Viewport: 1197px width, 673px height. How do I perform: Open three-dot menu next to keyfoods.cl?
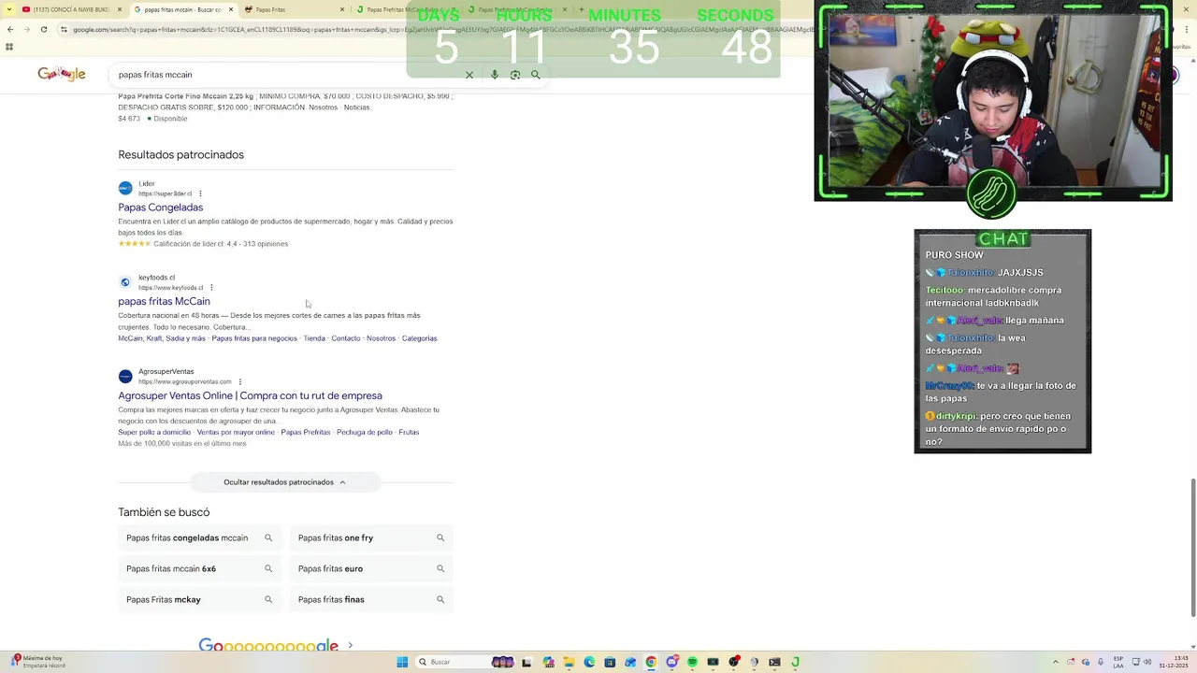click(x=211, y=288)
